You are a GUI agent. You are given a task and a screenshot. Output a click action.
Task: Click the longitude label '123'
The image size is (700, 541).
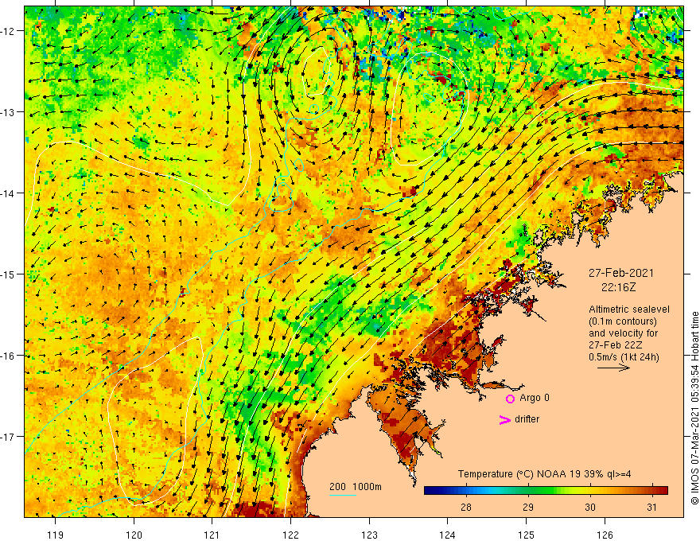(x=369, y=535)
